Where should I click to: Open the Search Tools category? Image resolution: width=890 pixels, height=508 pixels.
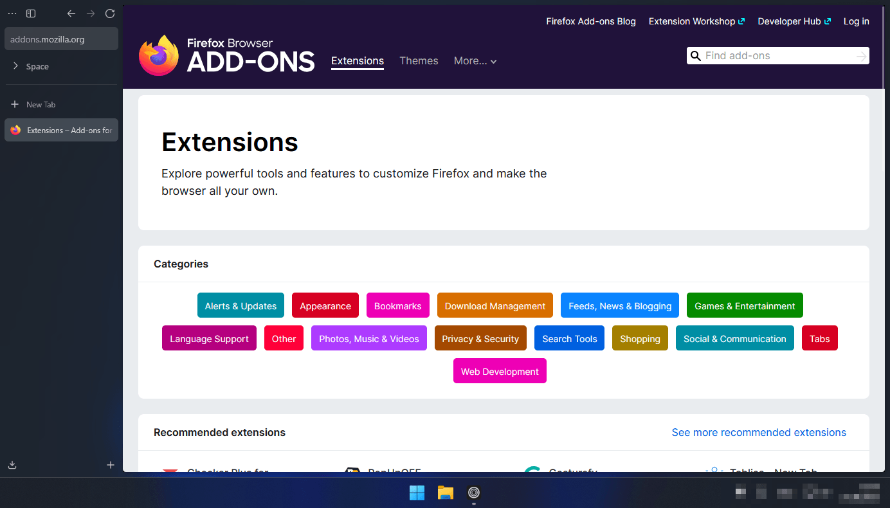570,339
